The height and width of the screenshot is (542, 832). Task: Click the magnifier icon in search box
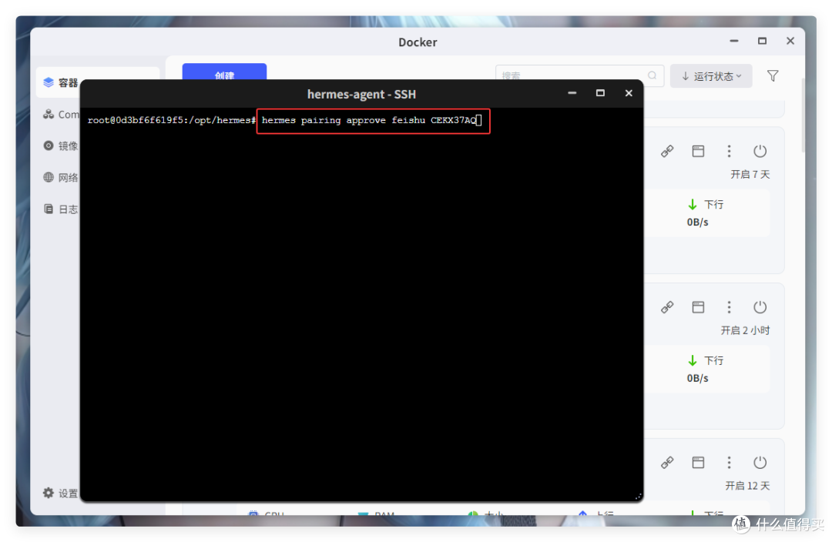tap(653, 75)
